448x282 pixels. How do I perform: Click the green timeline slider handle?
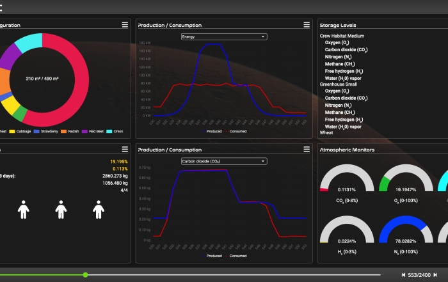click(x=85, y=275)
